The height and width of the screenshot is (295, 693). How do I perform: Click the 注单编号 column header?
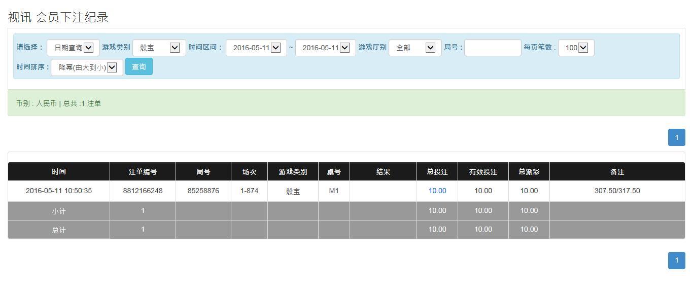tap(143, 171)
